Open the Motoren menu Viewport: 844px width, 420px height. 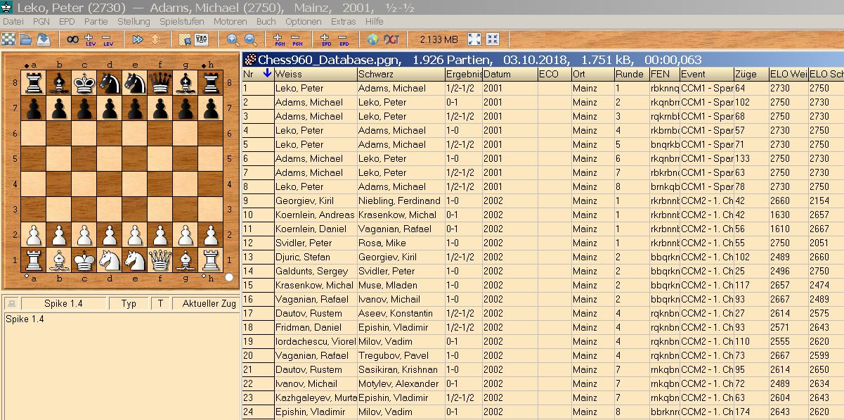point(230,22)
